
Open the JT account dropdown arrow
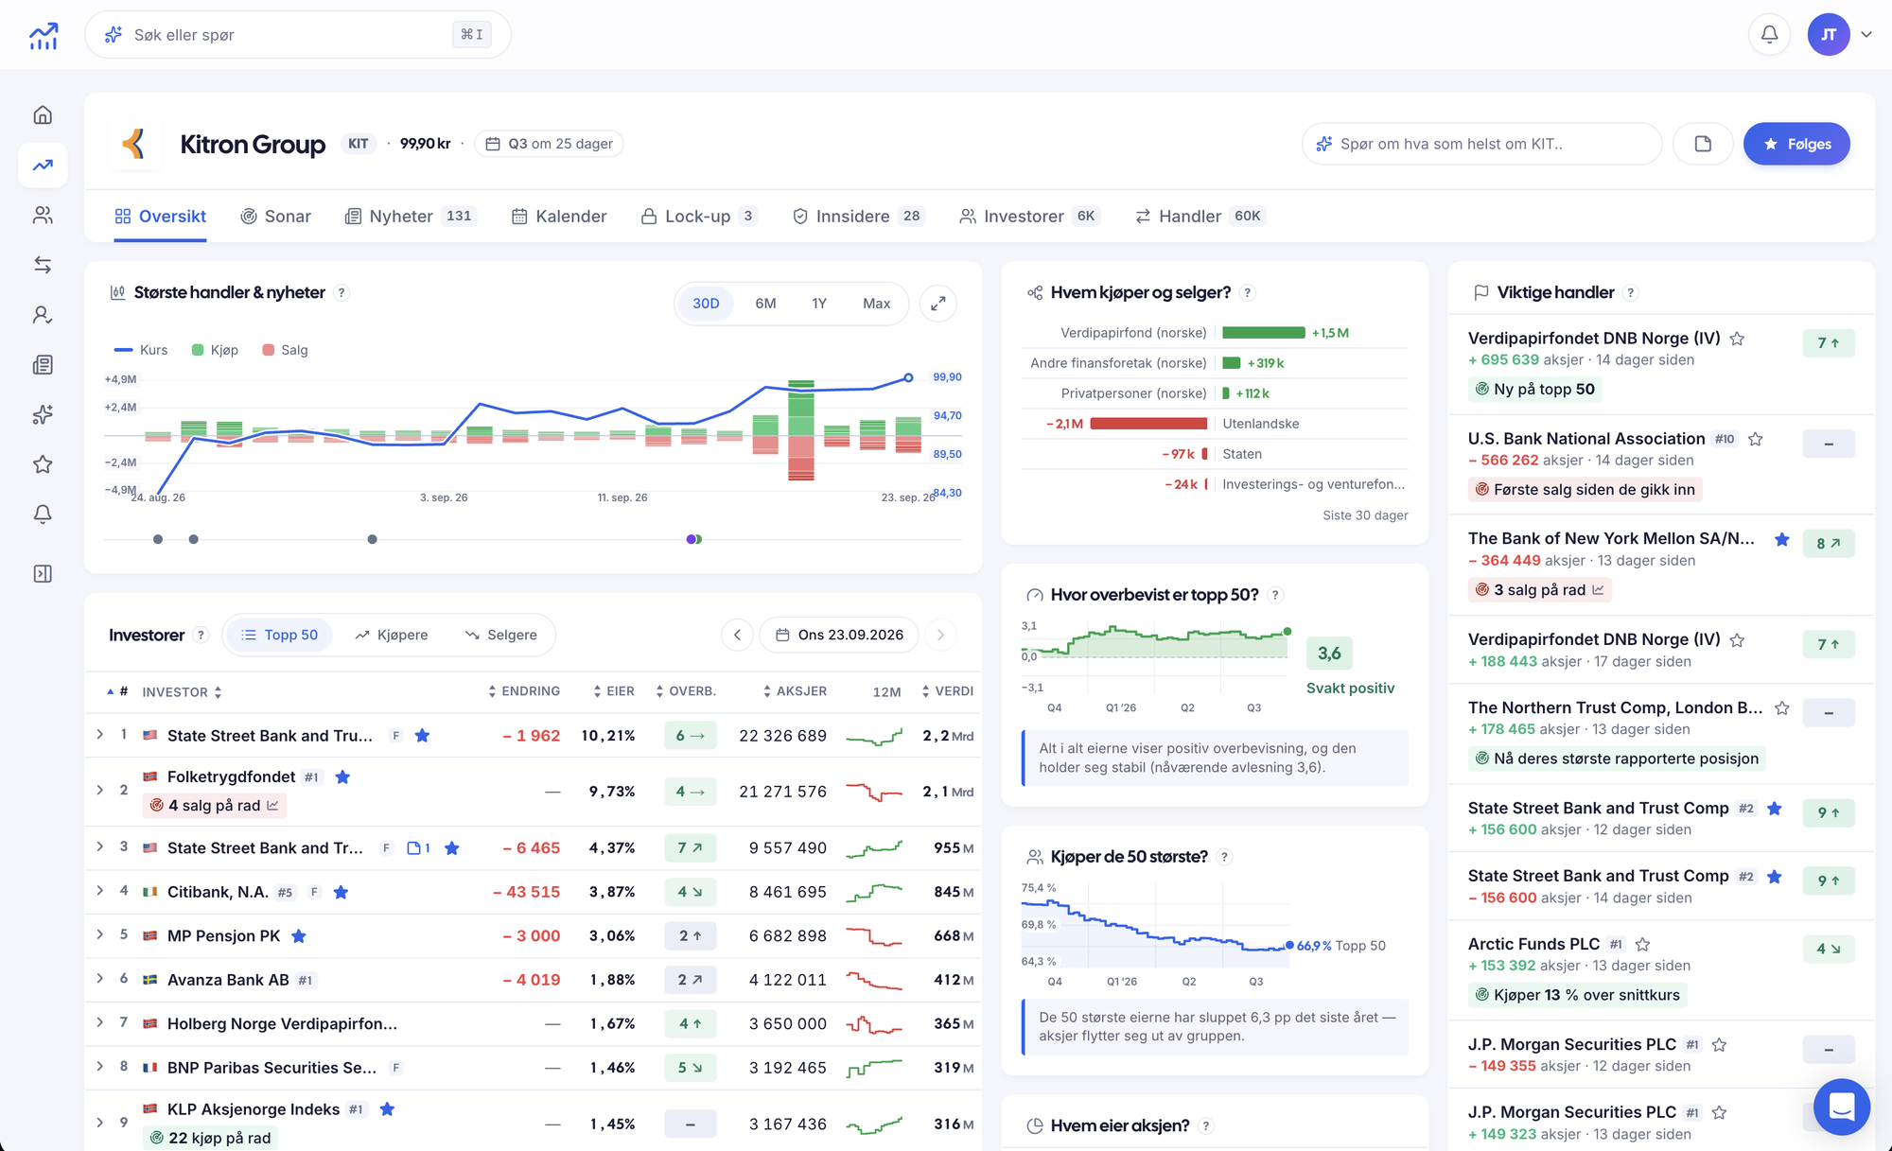tap(1866, 35)
